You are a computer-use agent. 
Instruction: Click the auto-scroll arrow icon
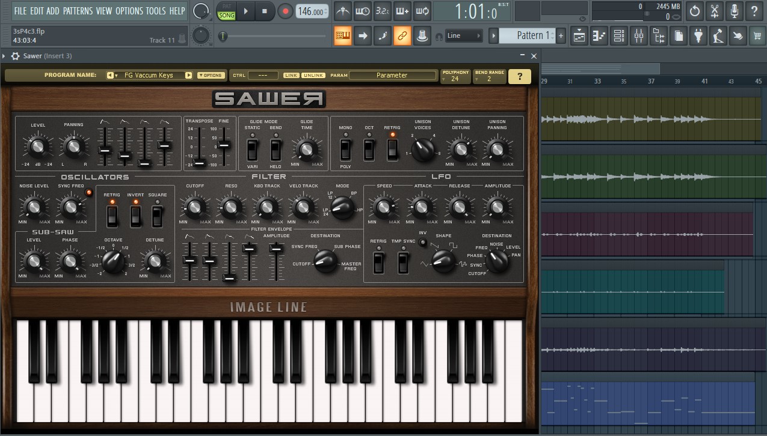[x=363, y=36]
